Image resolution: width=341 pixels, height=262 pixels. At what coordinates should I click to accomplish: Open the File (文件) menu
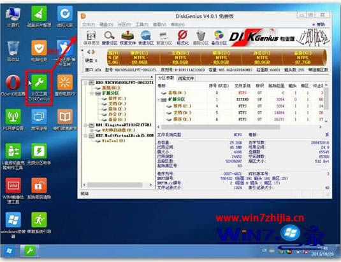(x=89, y=25)
